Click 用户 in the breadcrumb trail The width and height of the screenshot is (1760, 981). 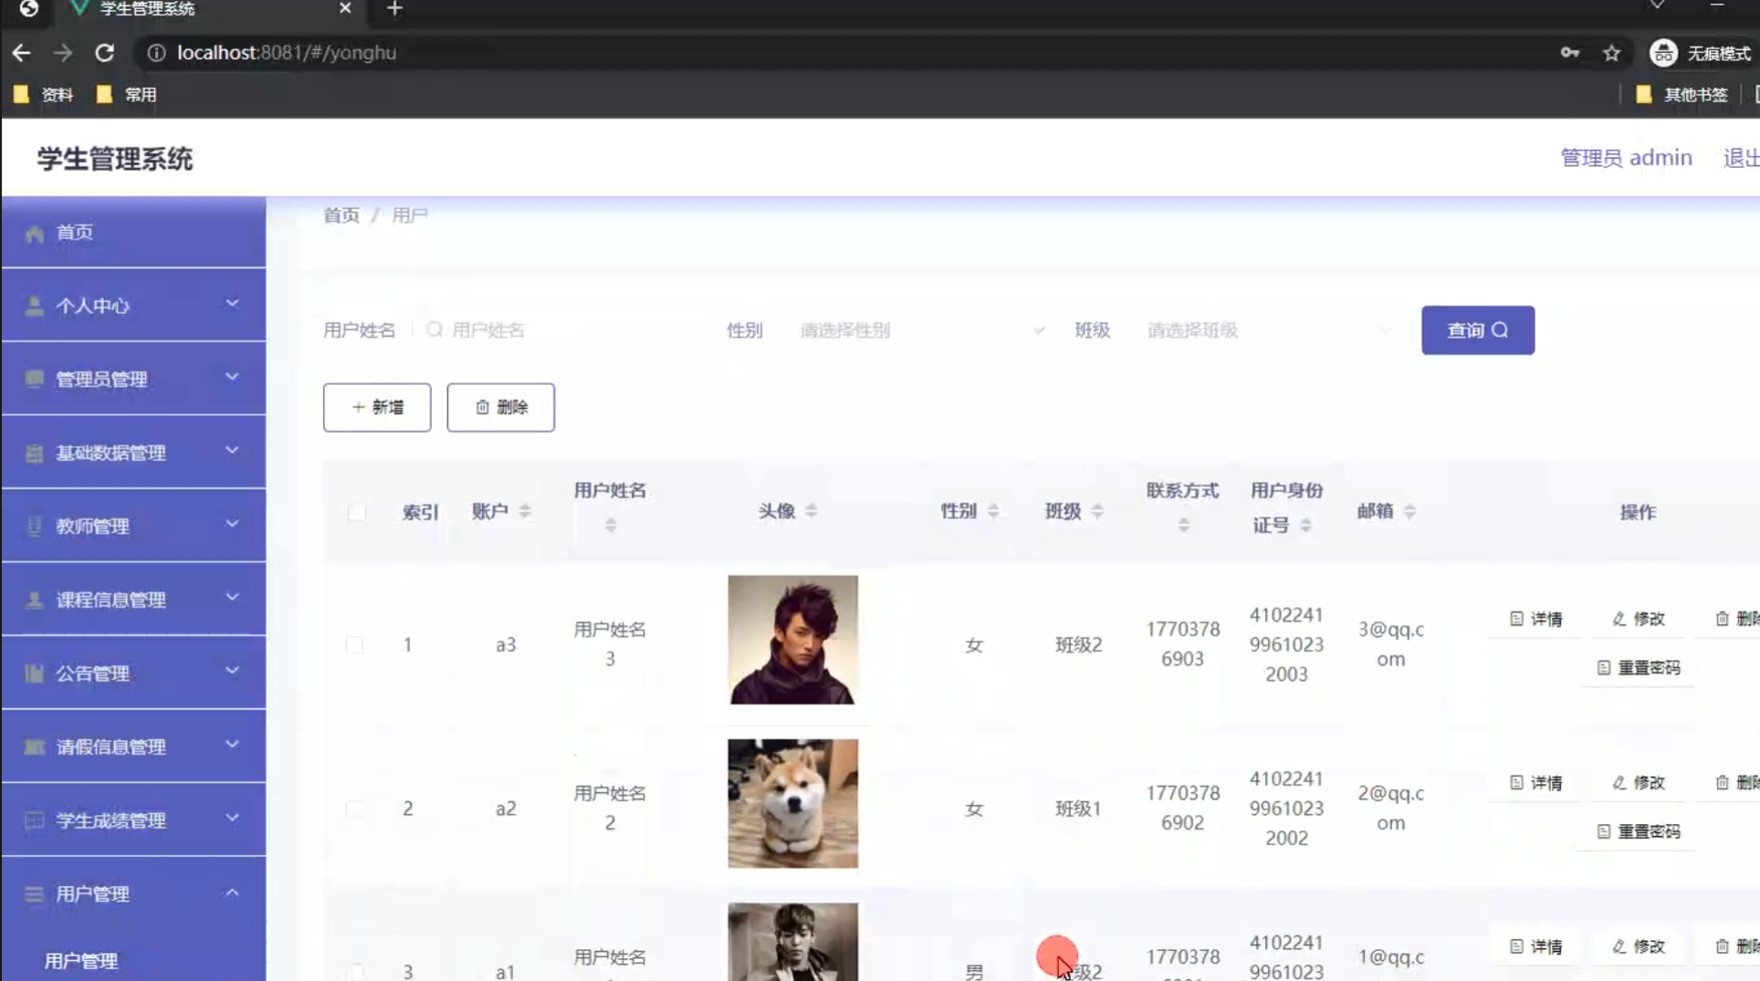(408, 214)
